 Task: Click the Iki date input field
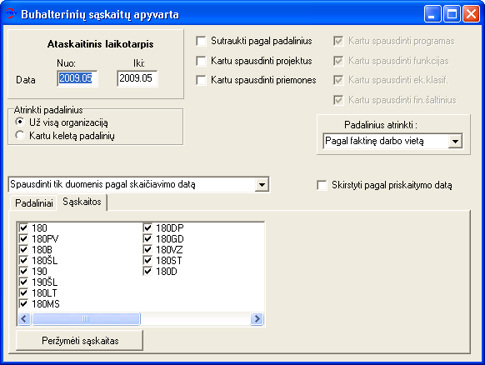pos(137,78)
